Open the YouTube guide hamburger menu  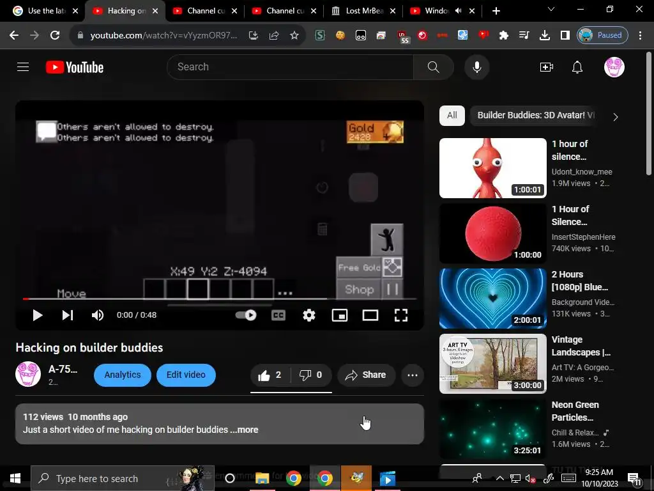tap(23, 66)
